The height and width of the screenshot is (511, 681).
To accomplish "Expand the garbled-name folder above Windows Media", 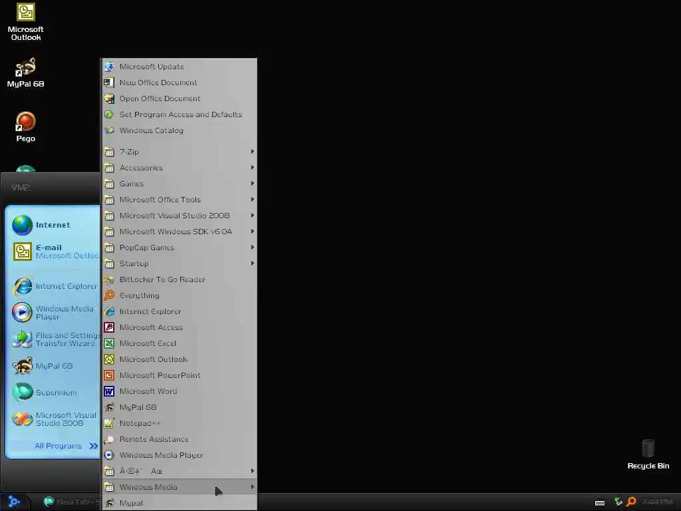I will [180, 471].
